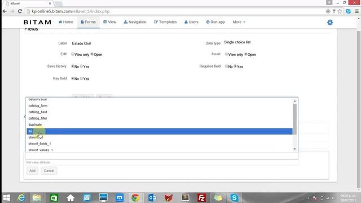Open the Windows Start button
This screenshot has height=203, width=361.
(6, 198)
